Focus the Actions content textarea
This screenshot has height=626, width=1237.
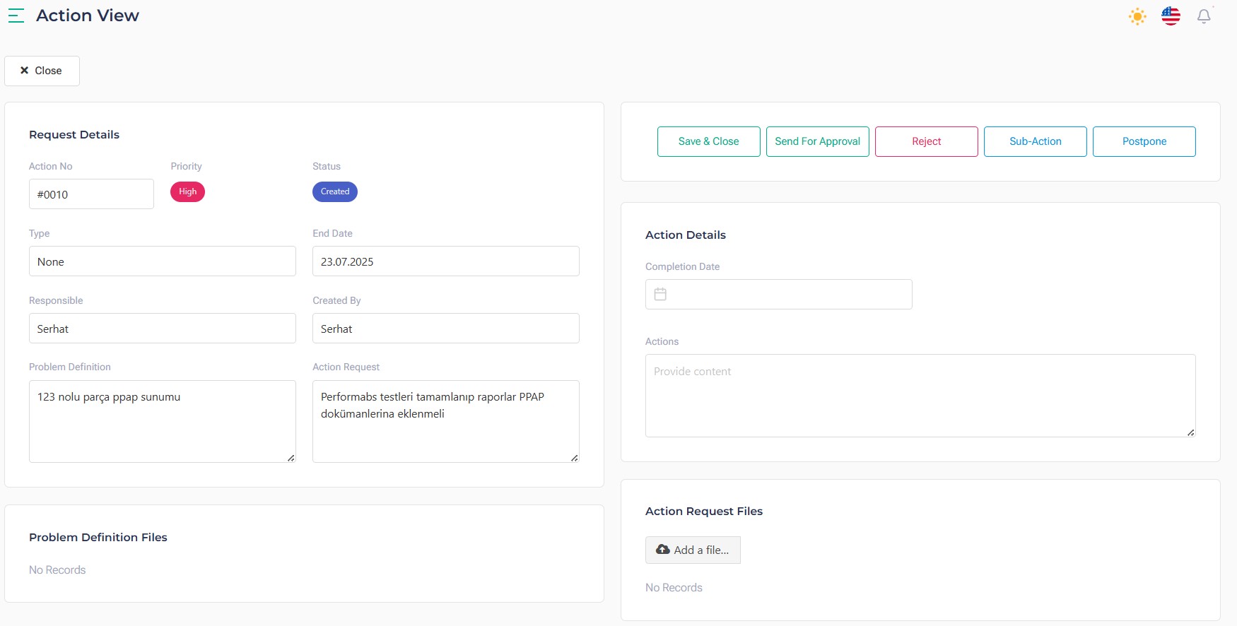tap(920, 395)
